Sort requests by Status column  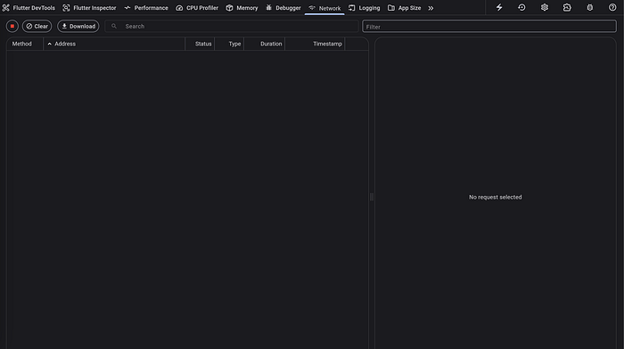200,44
